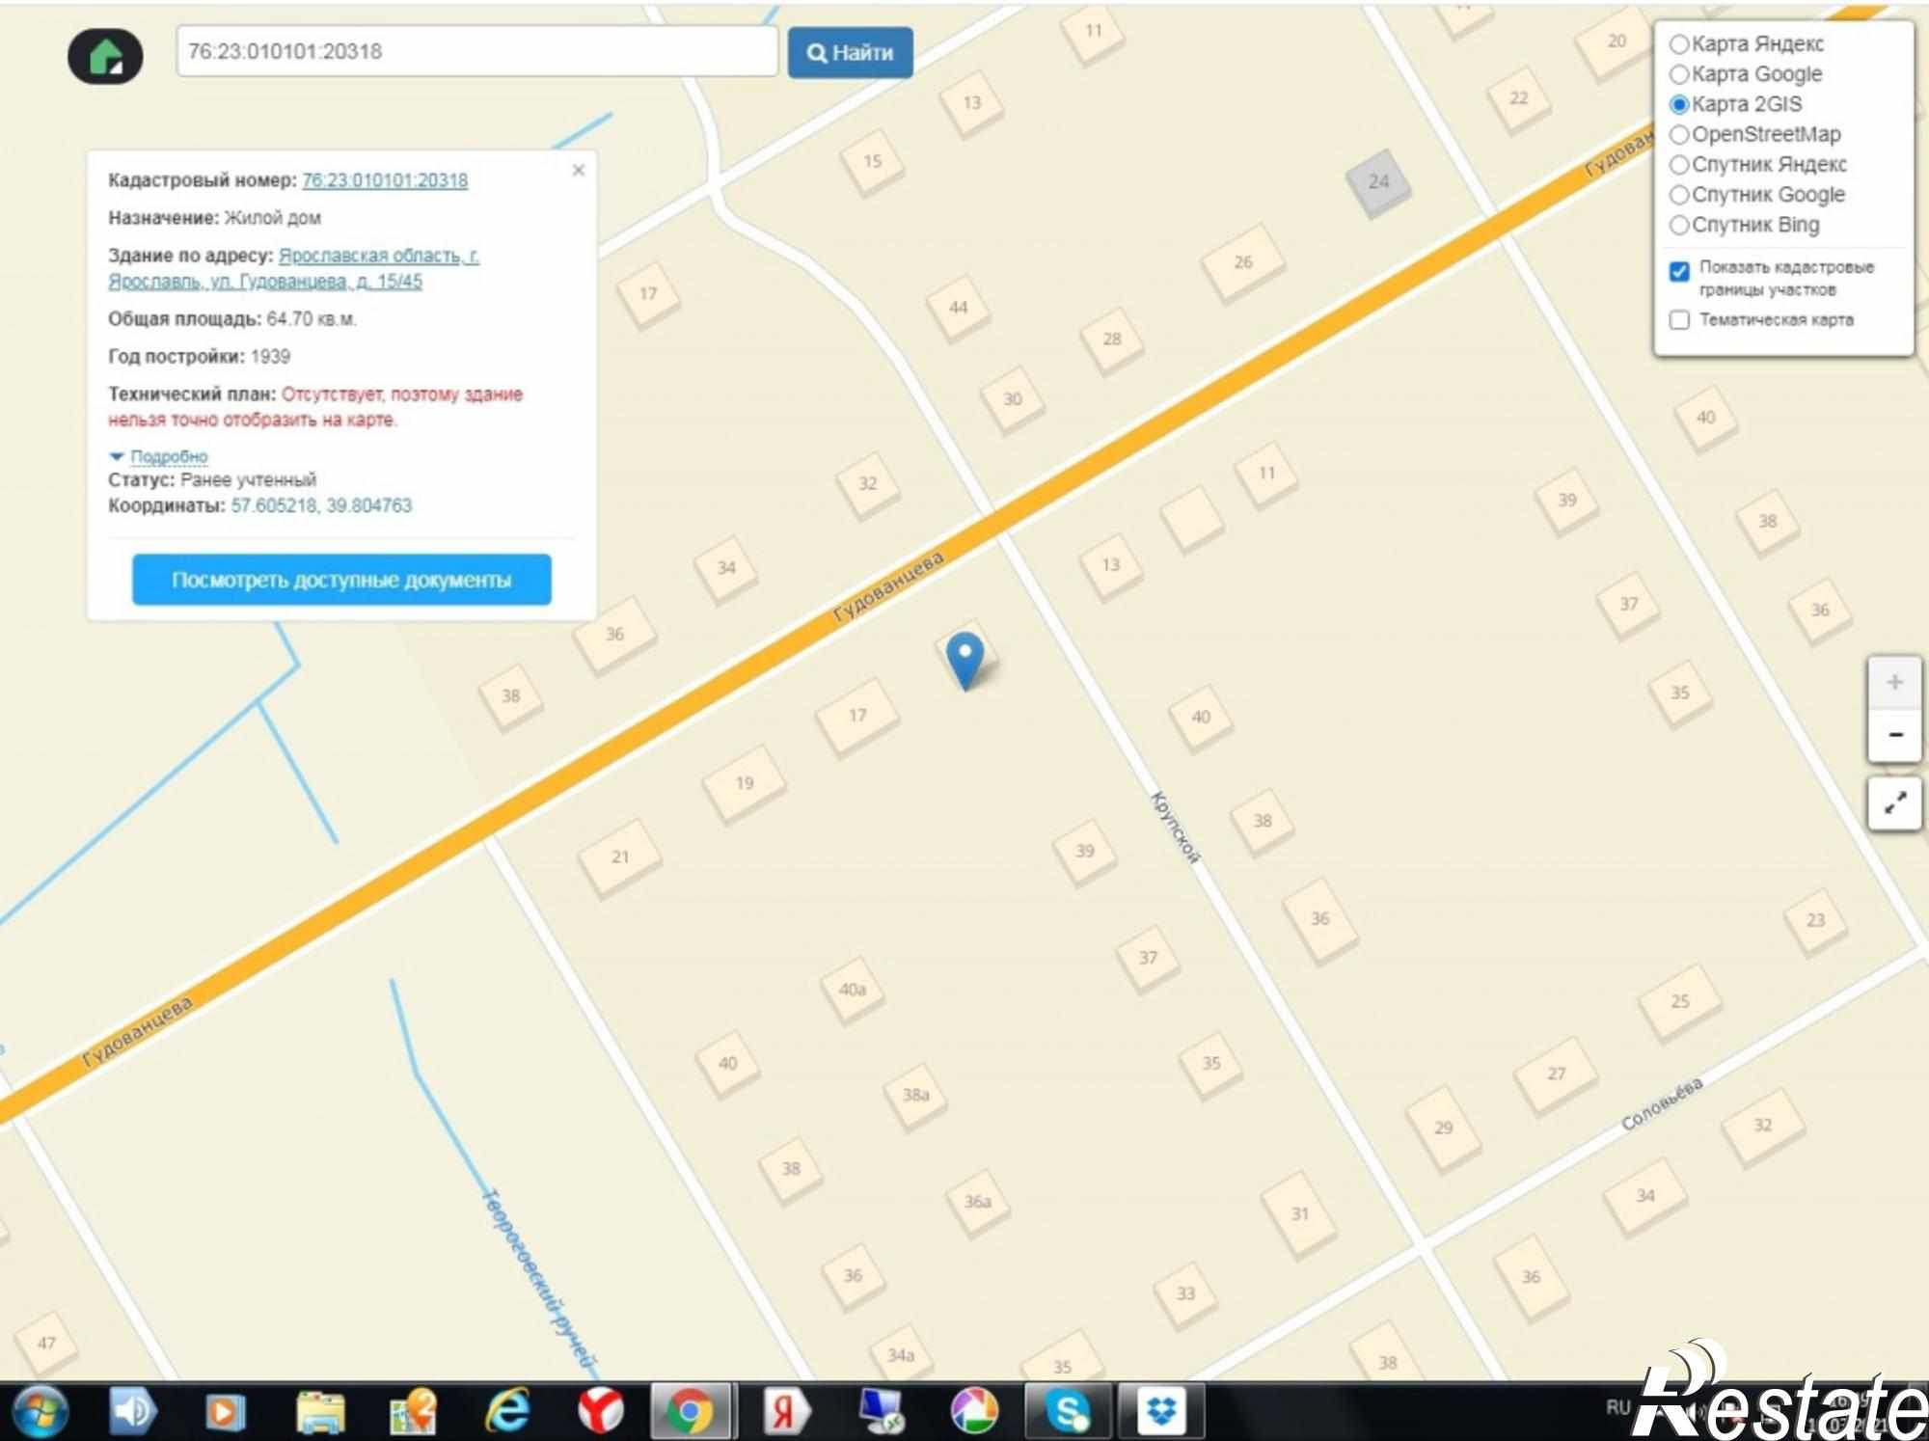Click Посмотреть доступные документы button
This screenshot has width=1929, height=1441.
(341, 580)
